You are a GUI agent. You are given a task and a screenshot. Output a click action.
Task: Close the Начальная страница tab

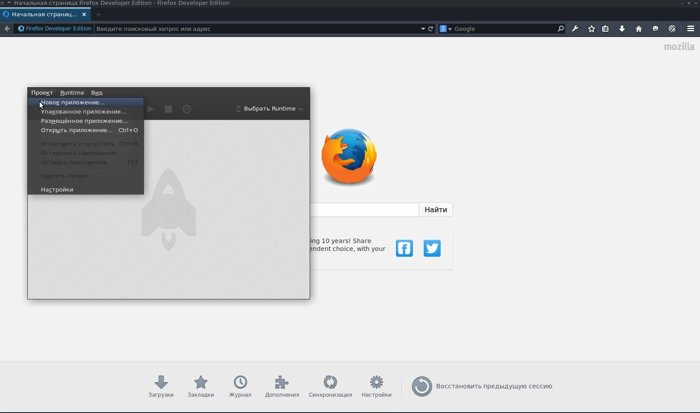tap(84, 14)
